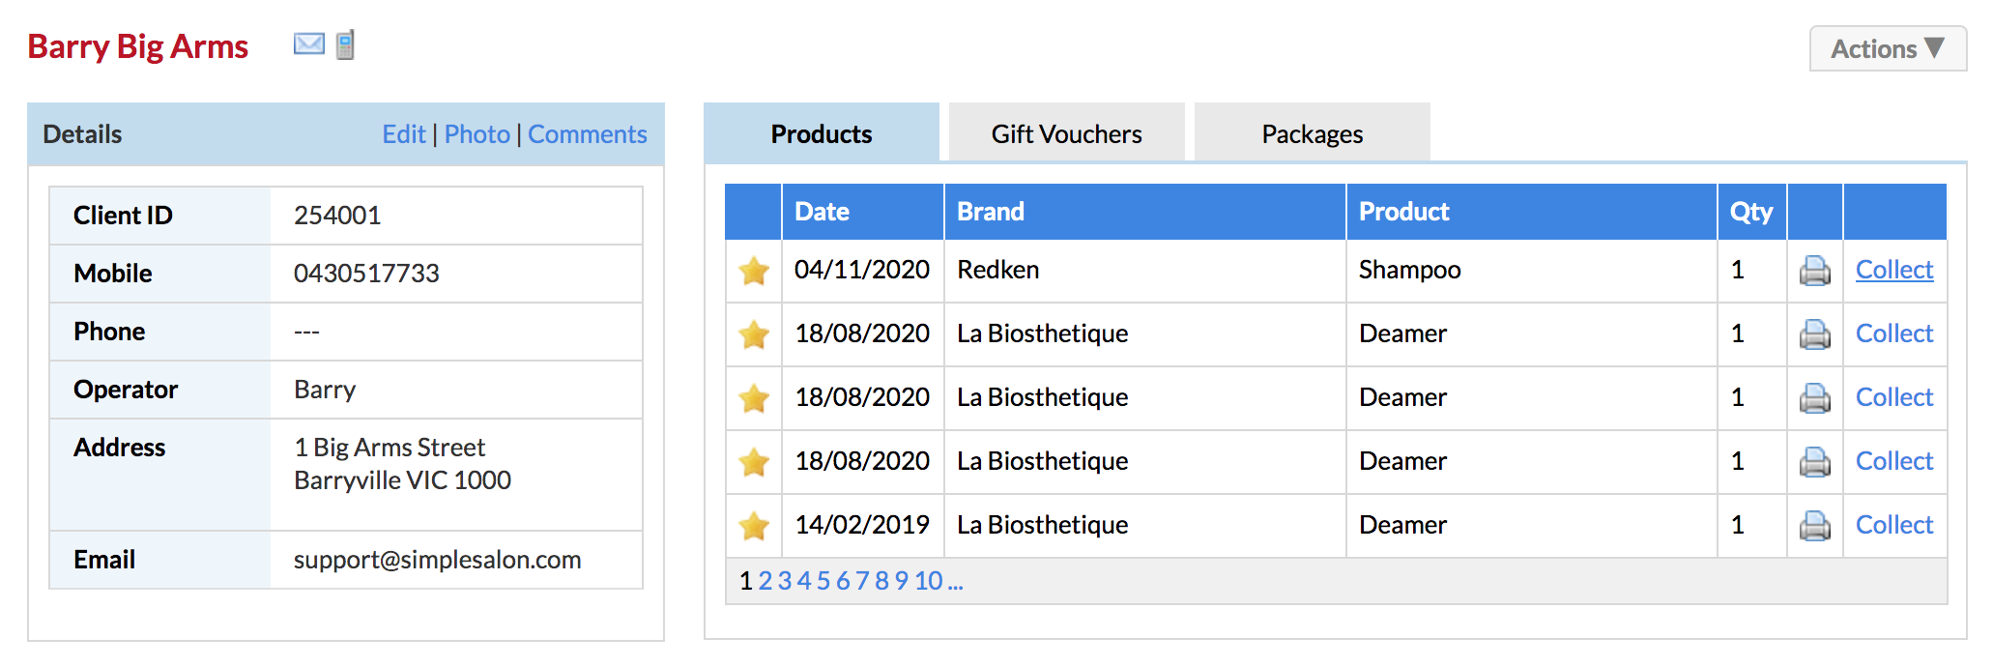Go to page 2 of products
1993x667 pixels.
(x=765, y=581)
